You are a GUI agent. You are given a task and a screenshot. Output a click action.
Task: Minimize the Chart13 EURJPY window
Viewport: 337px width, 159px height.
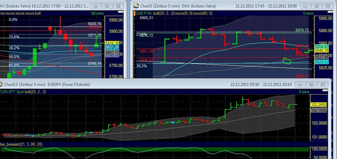click(300, 85)
